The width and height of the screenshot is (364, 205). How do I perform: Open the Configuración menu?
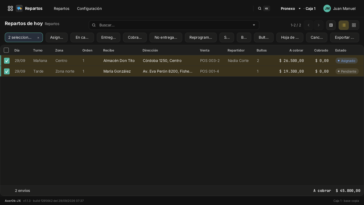(89, 9)
